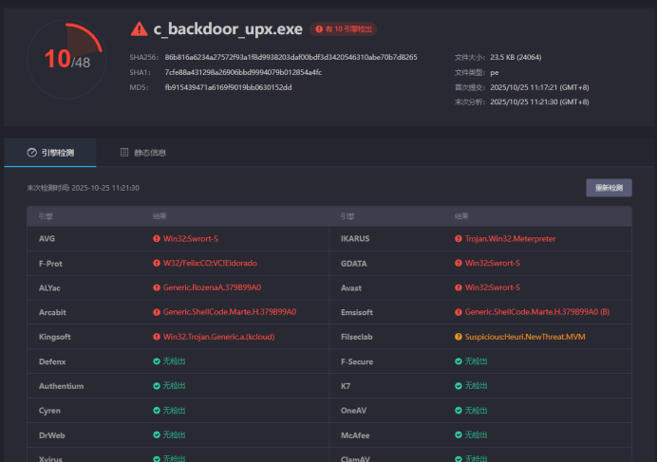Click green check icon for OneAV
The width and height of the screenshot is (657, 462).
pyautogui.click(x=459, y=411)
